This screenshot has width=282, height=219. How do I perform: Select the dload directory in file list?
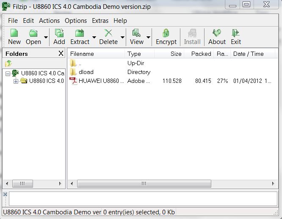[86, 72]
